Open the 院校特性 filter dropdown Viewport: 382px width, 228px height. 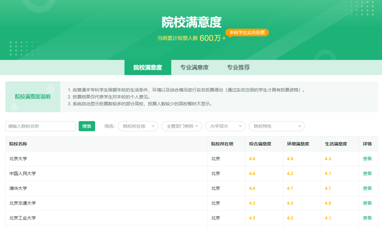(x=277, y=126)
